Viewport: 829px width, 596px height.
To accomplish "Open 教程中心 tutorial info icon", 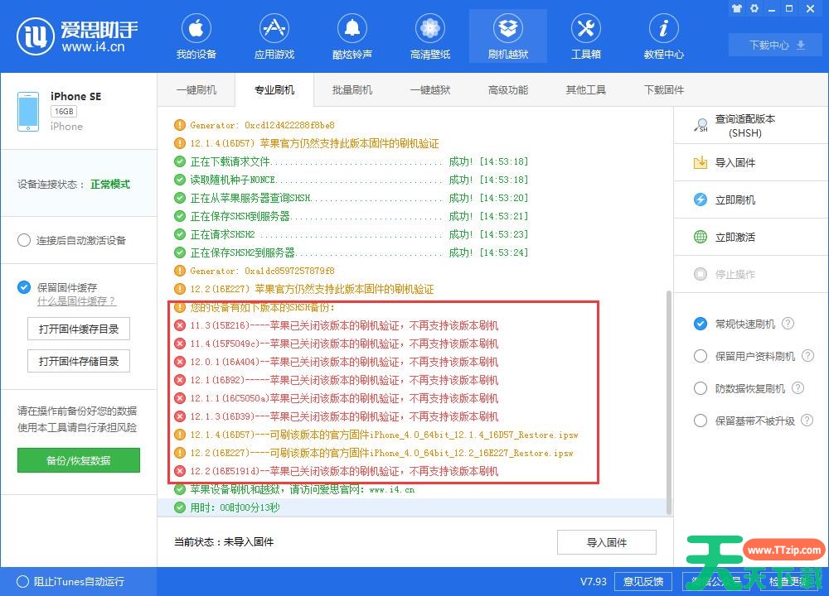I will pyautogui.click(x=663, y=31).
